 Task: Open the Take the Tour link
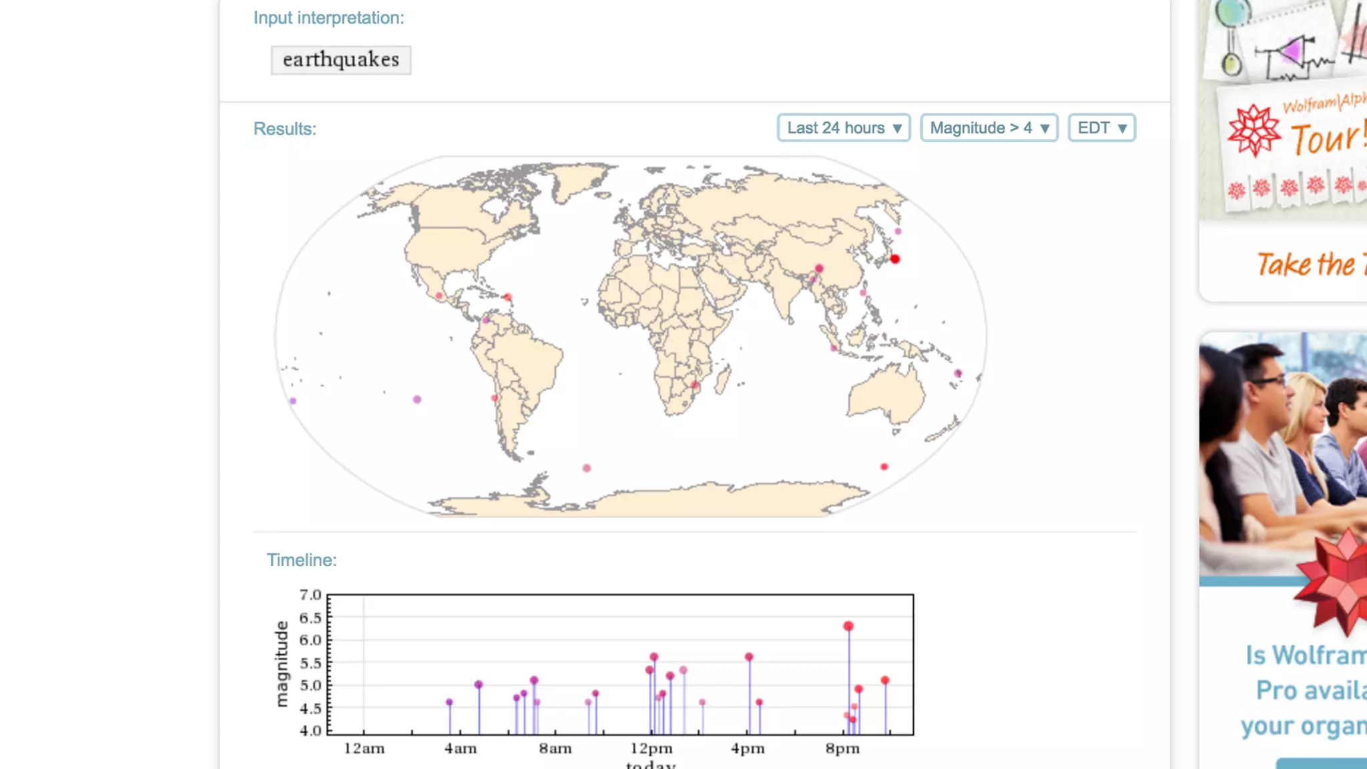(x=1308, y=264)
